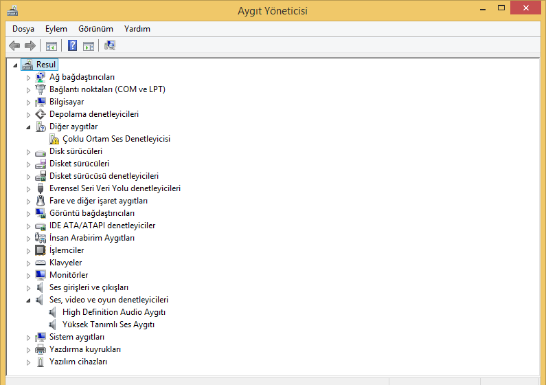
Task: Click the Görüntü bağdaştırıcıları display icon
Action: (x=41, y=213)
